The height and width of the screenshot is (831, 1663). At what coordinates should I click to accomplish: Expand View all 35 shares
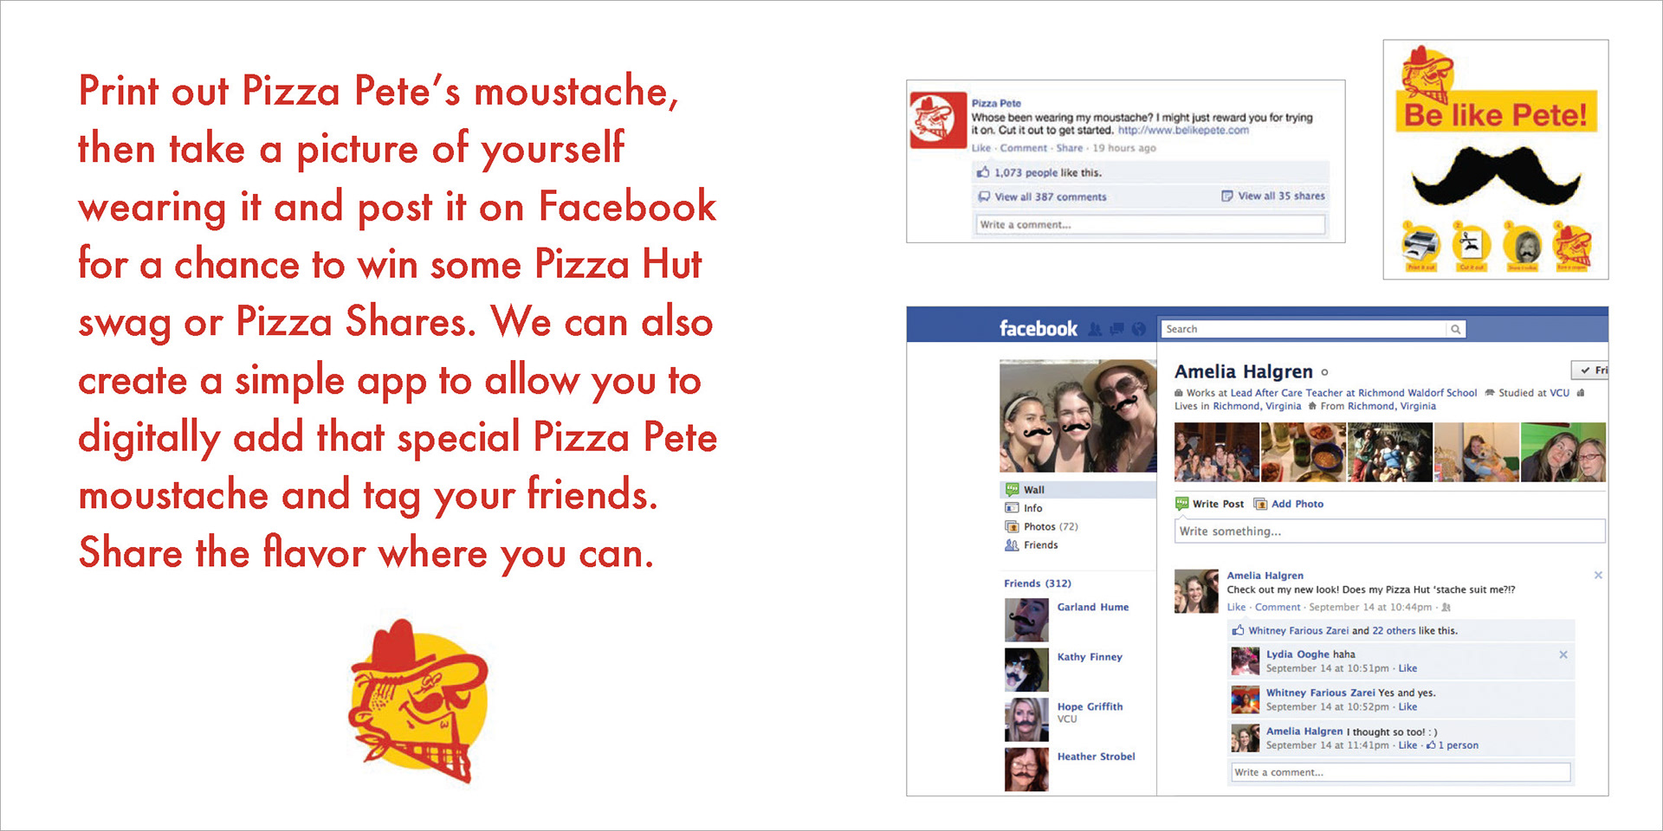click(1281, 196)
